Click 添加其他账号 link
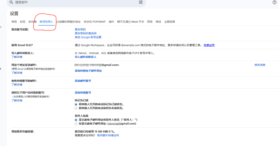The height and width of the screenshot is (146, 279). coord(83,93)
